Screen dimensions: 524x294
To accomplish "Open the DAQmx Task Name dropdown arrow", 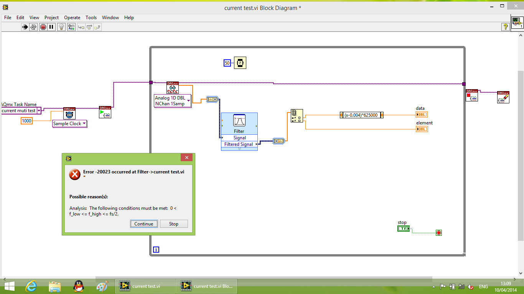I will point(39,111).
